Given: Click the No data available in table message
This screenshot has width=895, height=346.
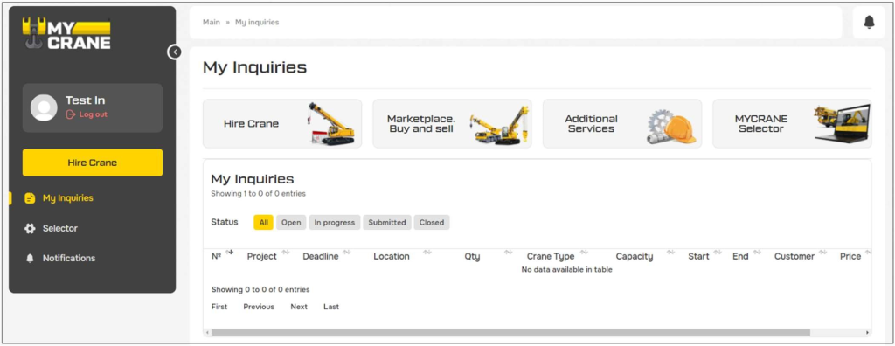Looking at the screenshot, I should point(566,269).
